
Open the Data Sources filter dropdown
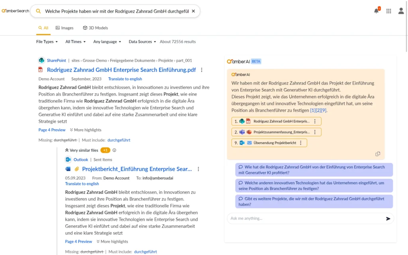point(142,41)
